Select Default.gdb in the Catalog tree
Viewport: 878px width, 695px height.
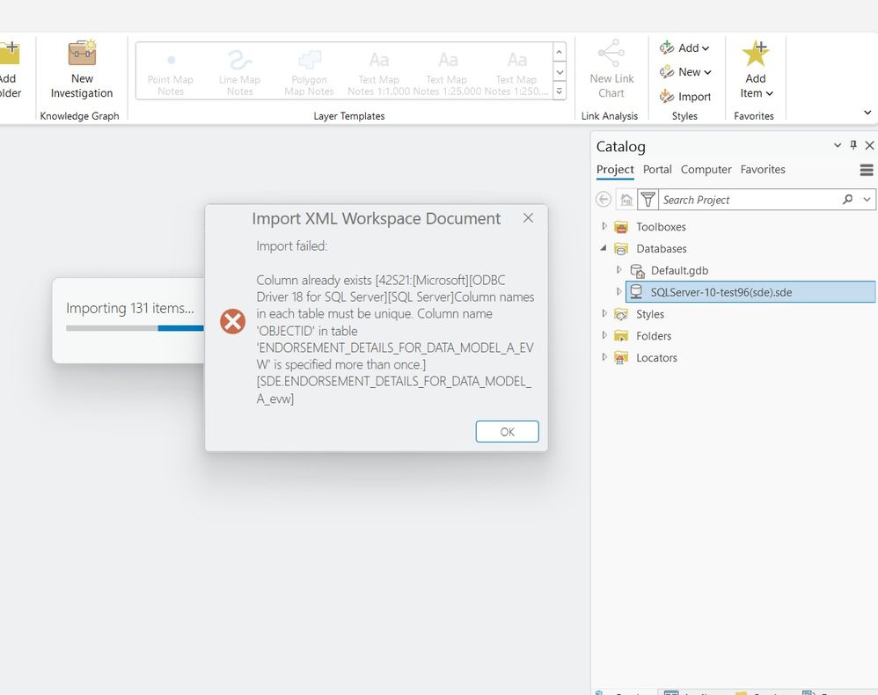679,270
